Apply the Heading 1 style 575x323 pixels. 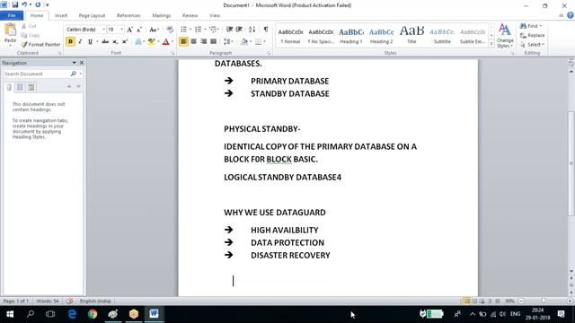[351, 36]
